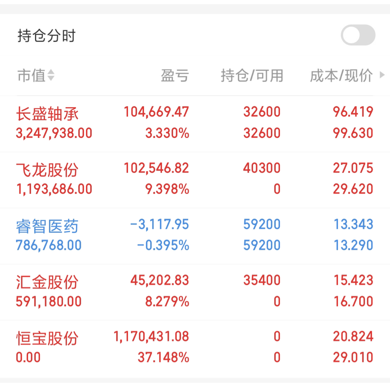390x383 pixels.
Task: Click 飞龙股份 profit percentage 9.398%
Action: pos(167,189)
